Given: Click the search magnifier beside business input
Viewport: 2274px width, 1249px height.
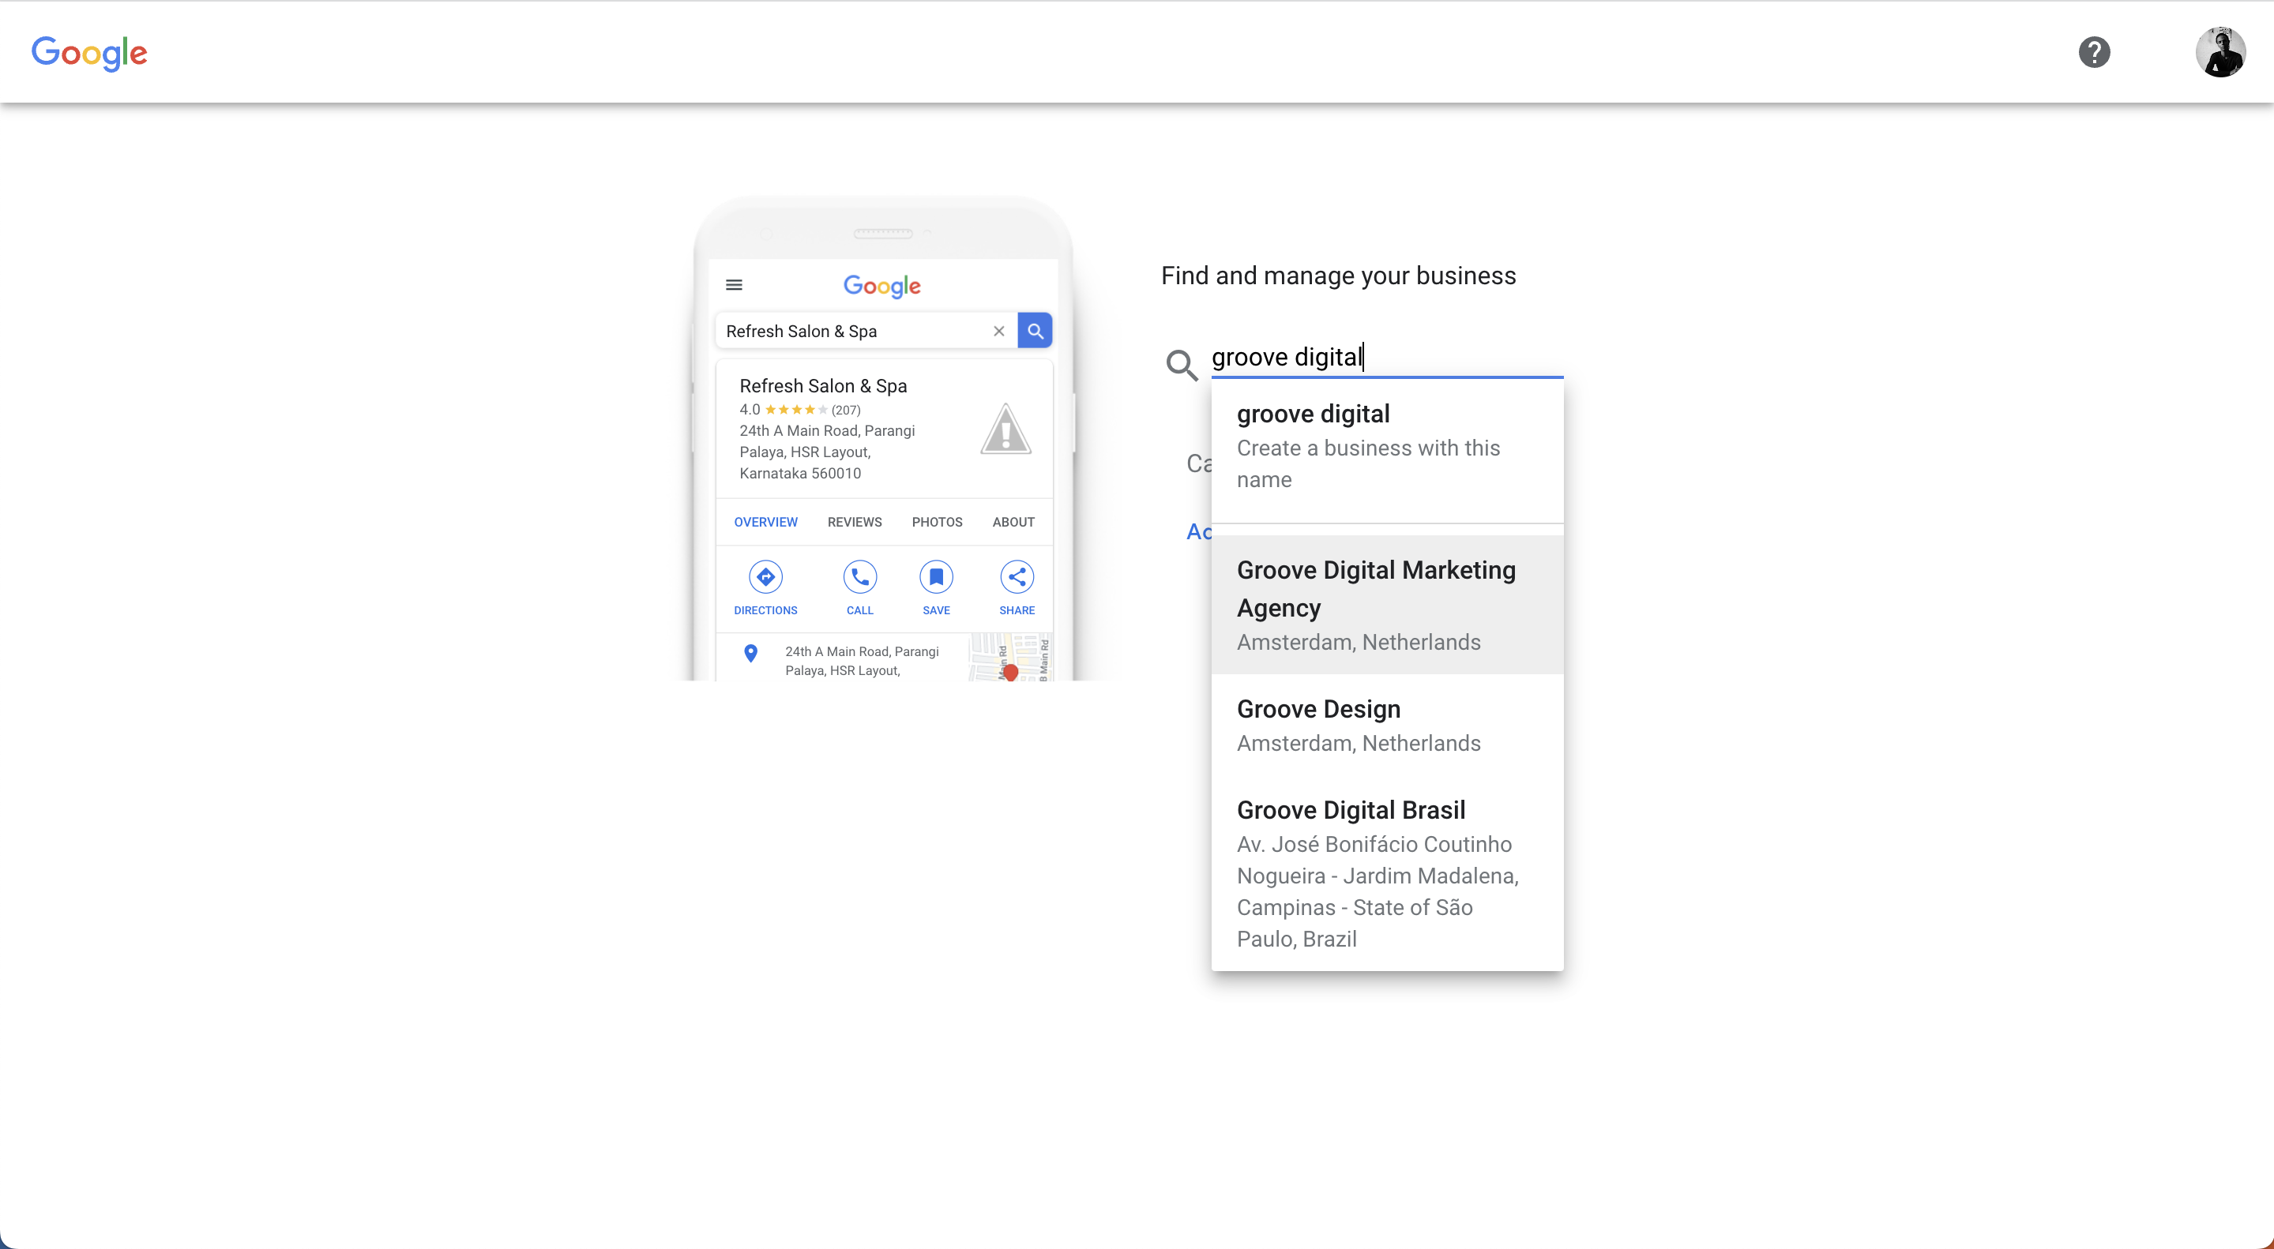Looking at the screenshot, I should (x=1181, y=364).
